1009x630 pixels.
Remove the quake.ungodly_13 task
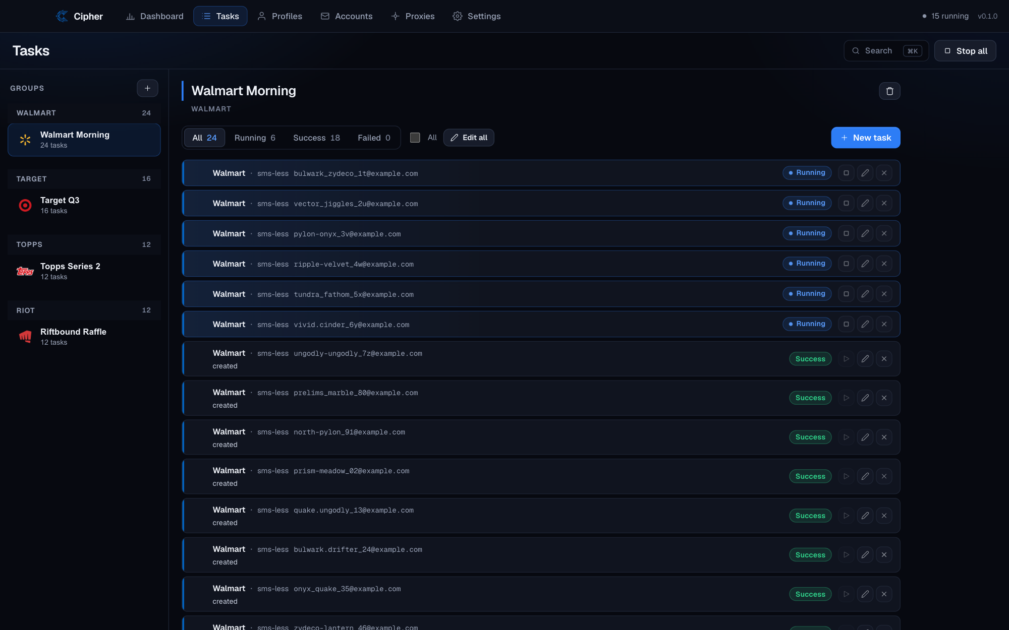(884, 516)
